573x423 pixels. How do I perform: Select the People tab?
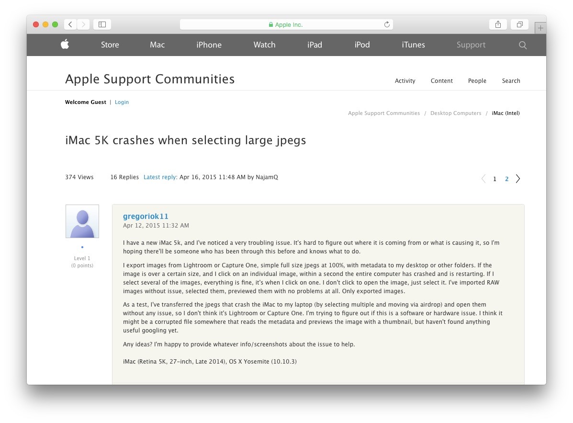coord(477,81)
